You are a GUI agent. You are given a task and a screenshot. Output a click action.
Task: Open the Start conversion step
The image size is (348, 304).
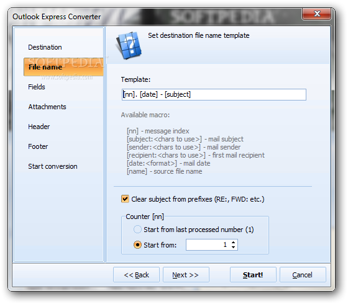point(53,166)
